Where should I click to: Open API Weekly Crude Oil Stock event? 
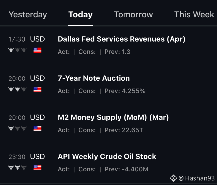point(107,157)
